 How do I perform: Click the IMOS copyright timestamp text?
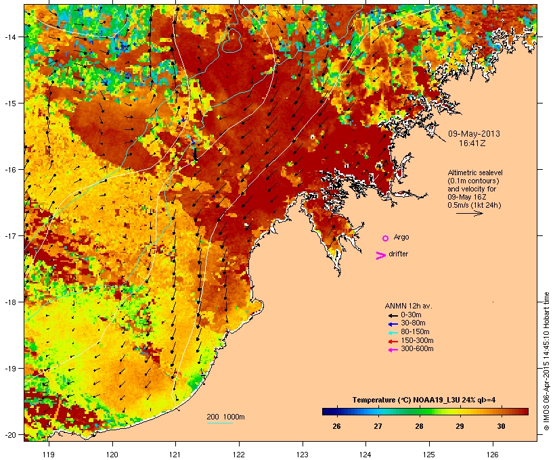(x=546, y=361)
